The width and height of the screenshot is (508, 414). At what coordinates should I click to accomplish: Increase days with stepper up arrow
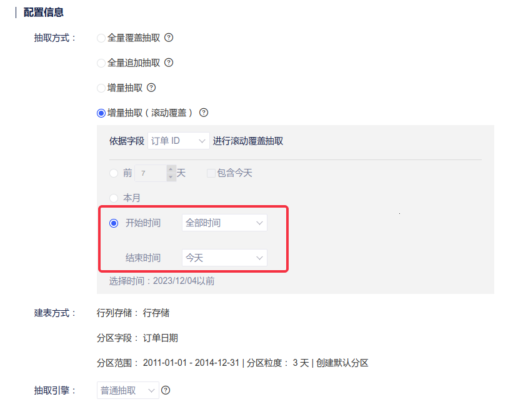[171, 169]
